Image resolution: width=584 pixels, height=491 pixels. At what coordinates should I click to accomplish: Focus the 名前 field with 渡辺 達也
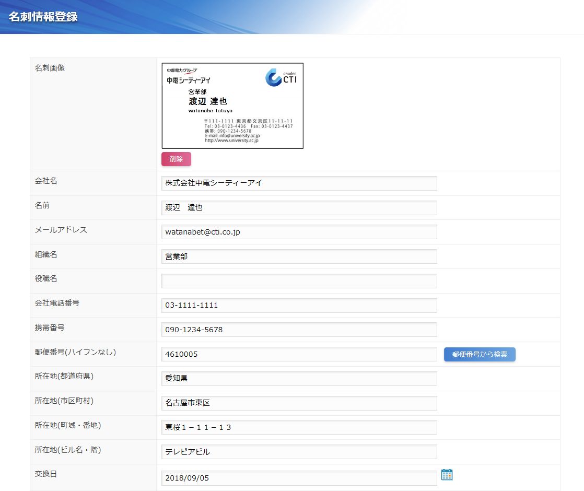point(299,208)
